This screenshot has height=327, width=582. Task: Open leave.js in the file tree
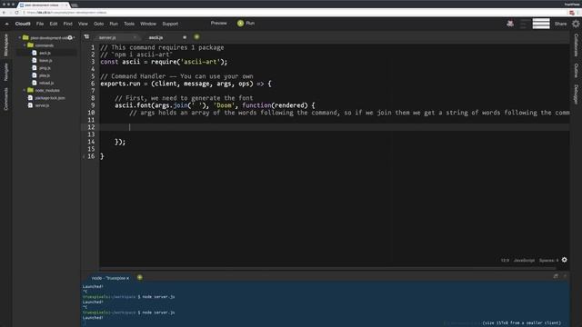[x=45, y=61]
